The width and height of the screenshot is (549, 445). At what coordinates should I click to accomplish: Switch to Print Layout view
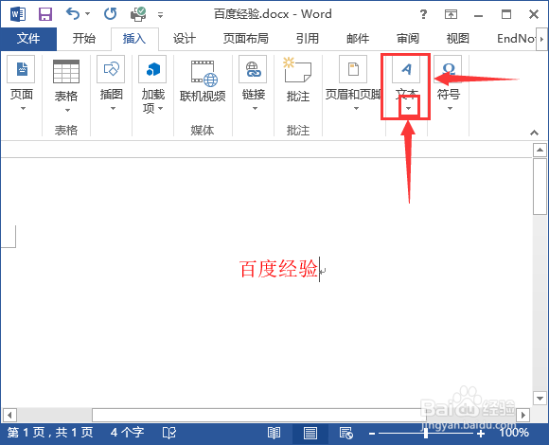[310, 433]
